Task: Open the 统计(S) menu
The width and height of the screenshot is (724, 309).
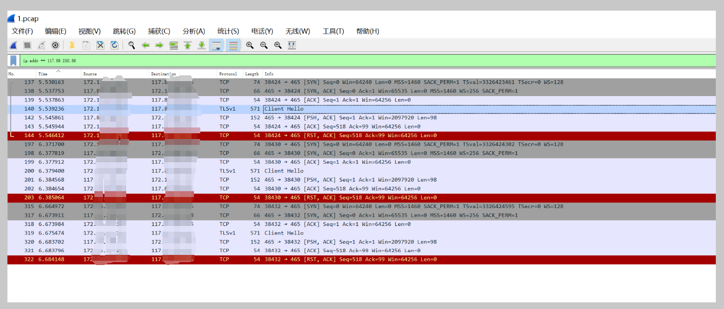Action: tap(228, 31)
